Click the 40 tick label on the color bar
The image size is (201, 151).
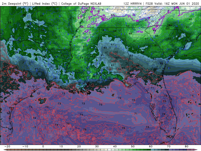(115, 146)
